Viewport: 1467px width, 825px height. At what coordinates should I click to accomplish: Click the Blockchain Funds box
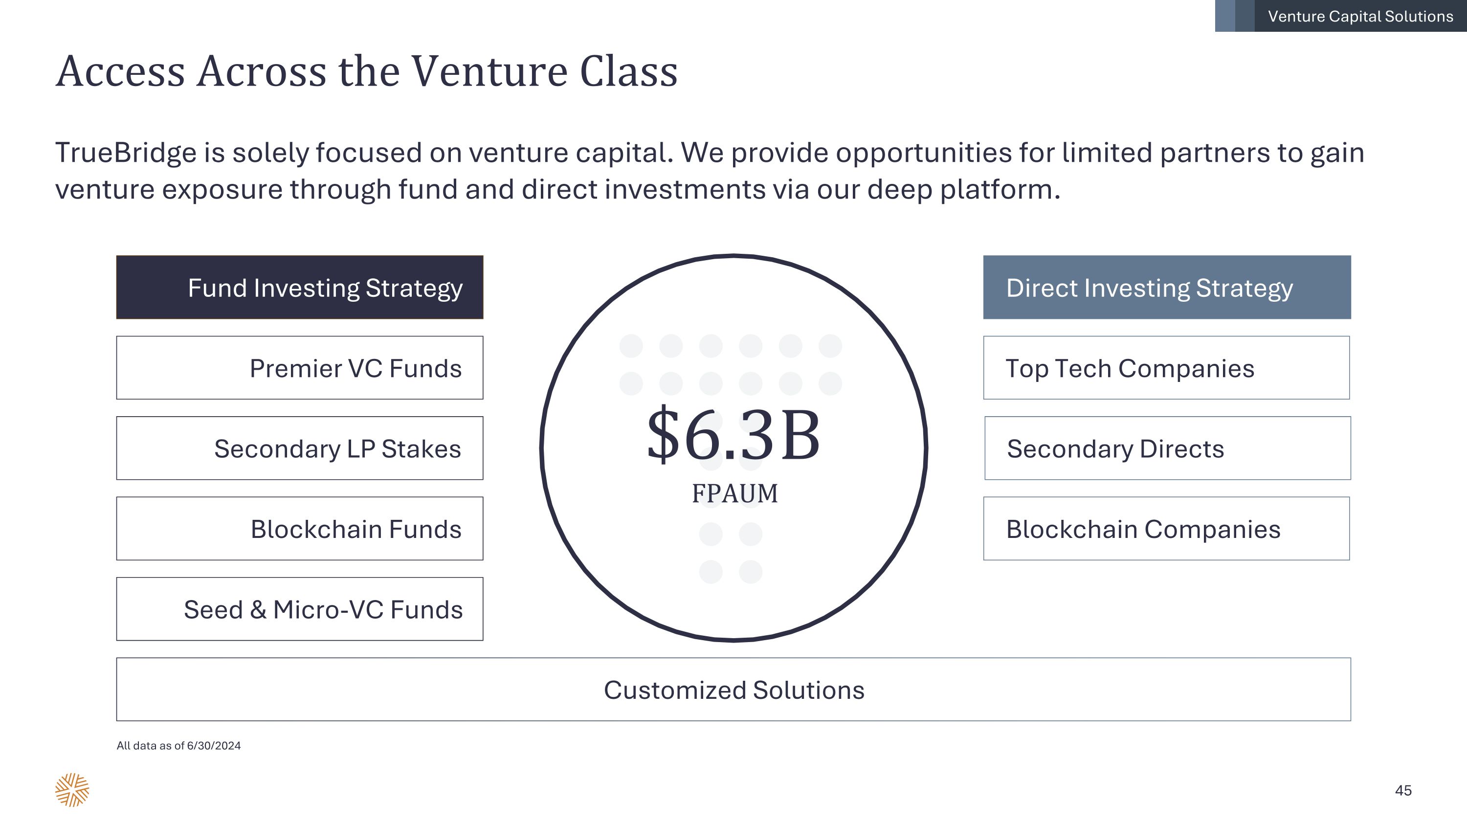coord(300,528)
